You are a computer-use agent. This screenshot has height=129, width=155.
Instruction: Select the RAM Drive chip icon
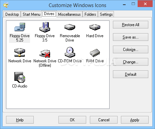coord(95,53)
